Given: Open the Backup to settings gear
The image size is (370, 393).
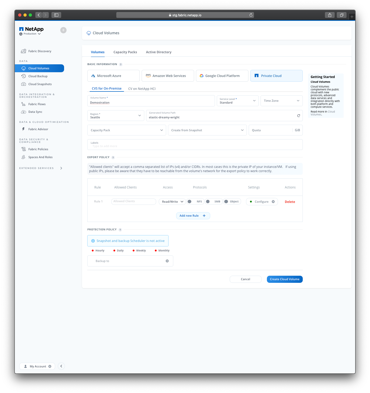Looking at the screenshot, I should (167, 261).
